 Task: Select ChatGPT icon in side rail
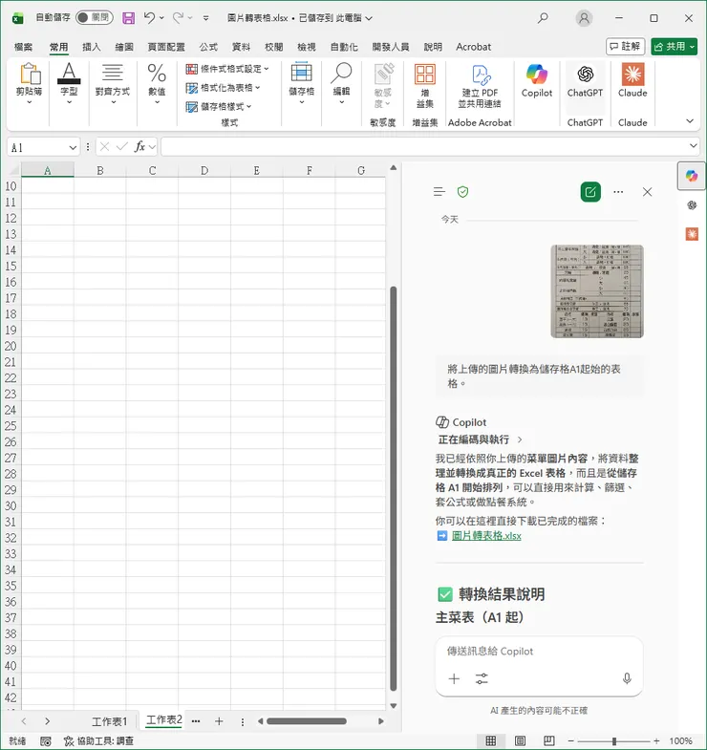pos(692,205)
